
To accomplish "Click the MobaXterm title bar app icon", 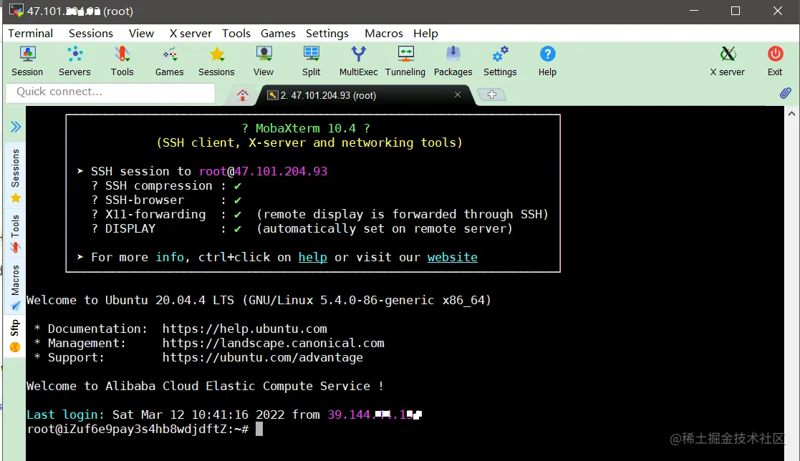I will coord(16,10).
